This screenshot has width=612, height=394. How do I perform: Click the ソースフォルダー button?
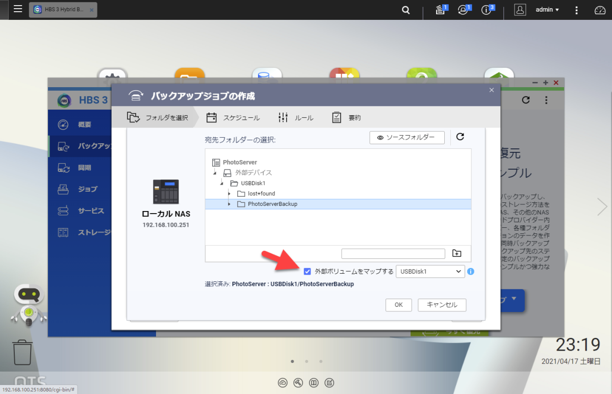[407, 138]
